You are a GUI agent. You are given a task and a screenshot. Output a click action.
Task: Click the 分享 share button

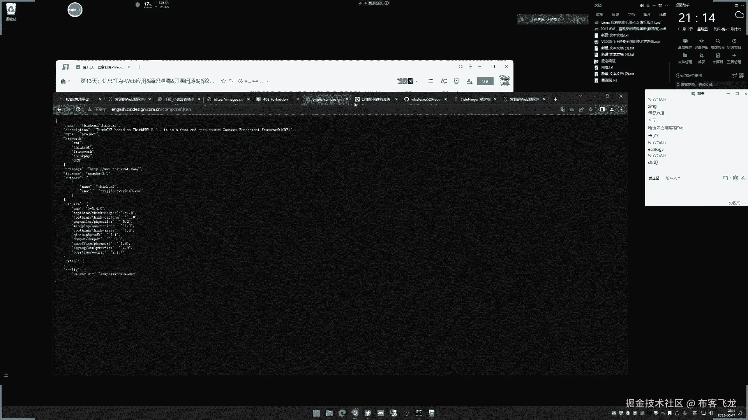click(x=485, y=81)
